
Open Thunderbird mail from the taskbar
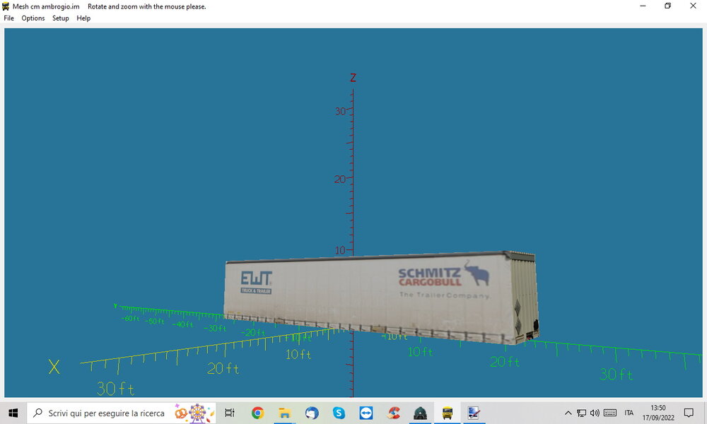pos(312,413)
